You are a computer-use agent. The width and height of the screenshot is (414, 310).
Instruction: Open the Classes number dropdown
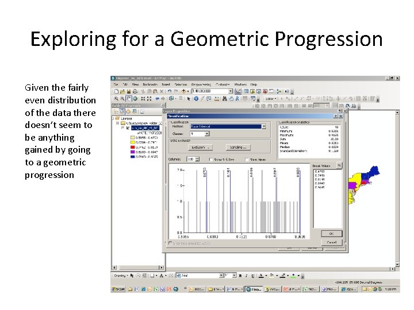tap(207, 134)
